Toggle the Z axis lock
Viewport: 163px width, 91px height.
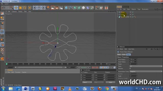tap(43, 8)
